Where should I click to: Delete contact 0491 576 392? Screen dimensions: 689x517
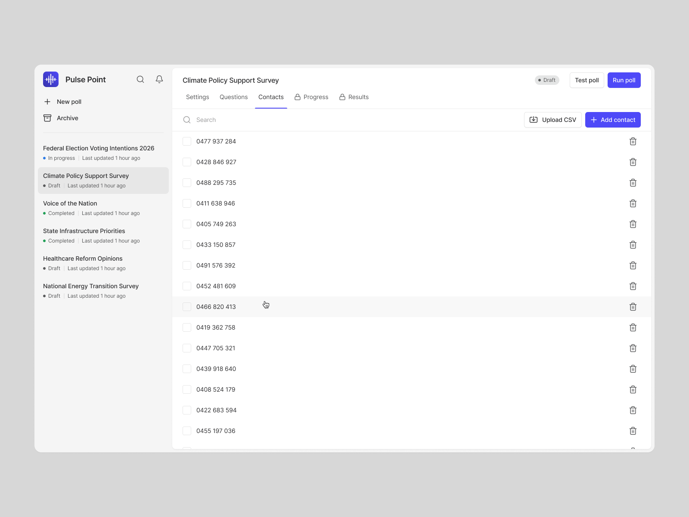tap(633, 265)
